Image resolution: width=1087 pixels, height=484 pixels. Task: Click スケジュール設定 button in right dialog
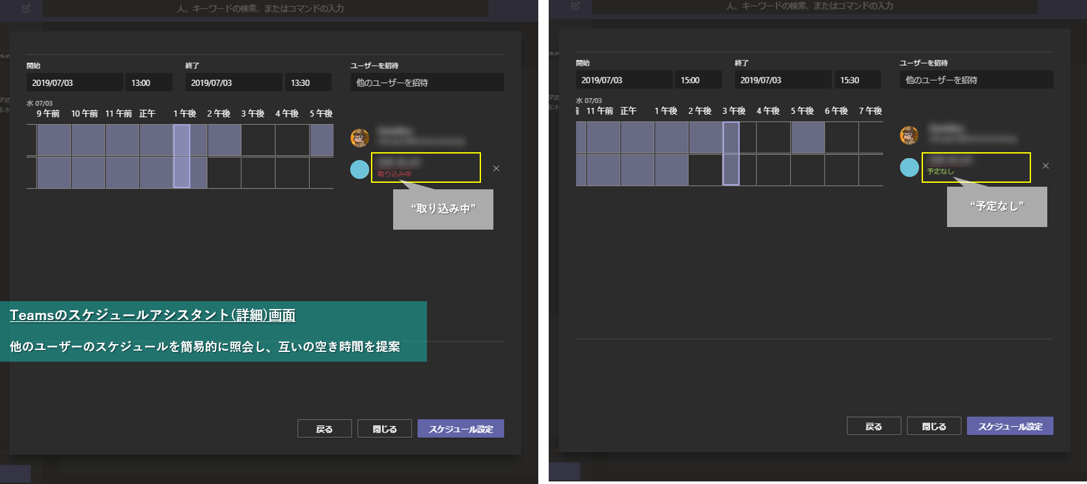tap(1010, 426)
